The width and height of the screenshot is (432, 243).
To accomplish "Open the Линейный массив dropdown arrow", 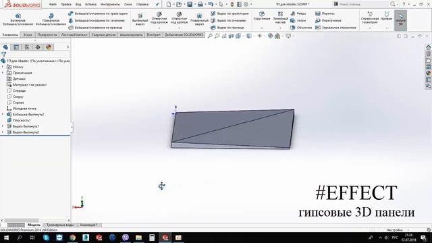I will click(x=280, y=28).
